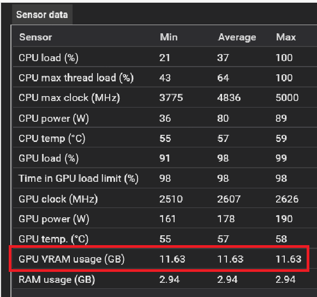The width and height of the screenshot is (317, 297).
Task: Sort by the Max column header
Action: point(286,37)
